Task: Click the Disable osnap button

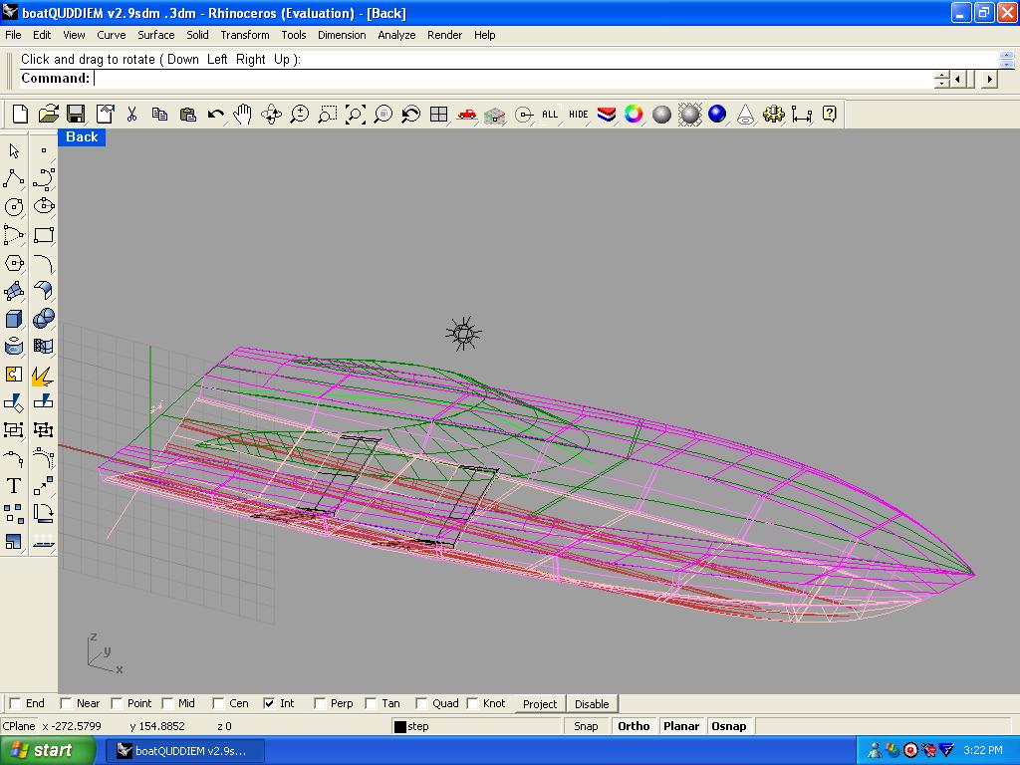Action: [592, 703]
